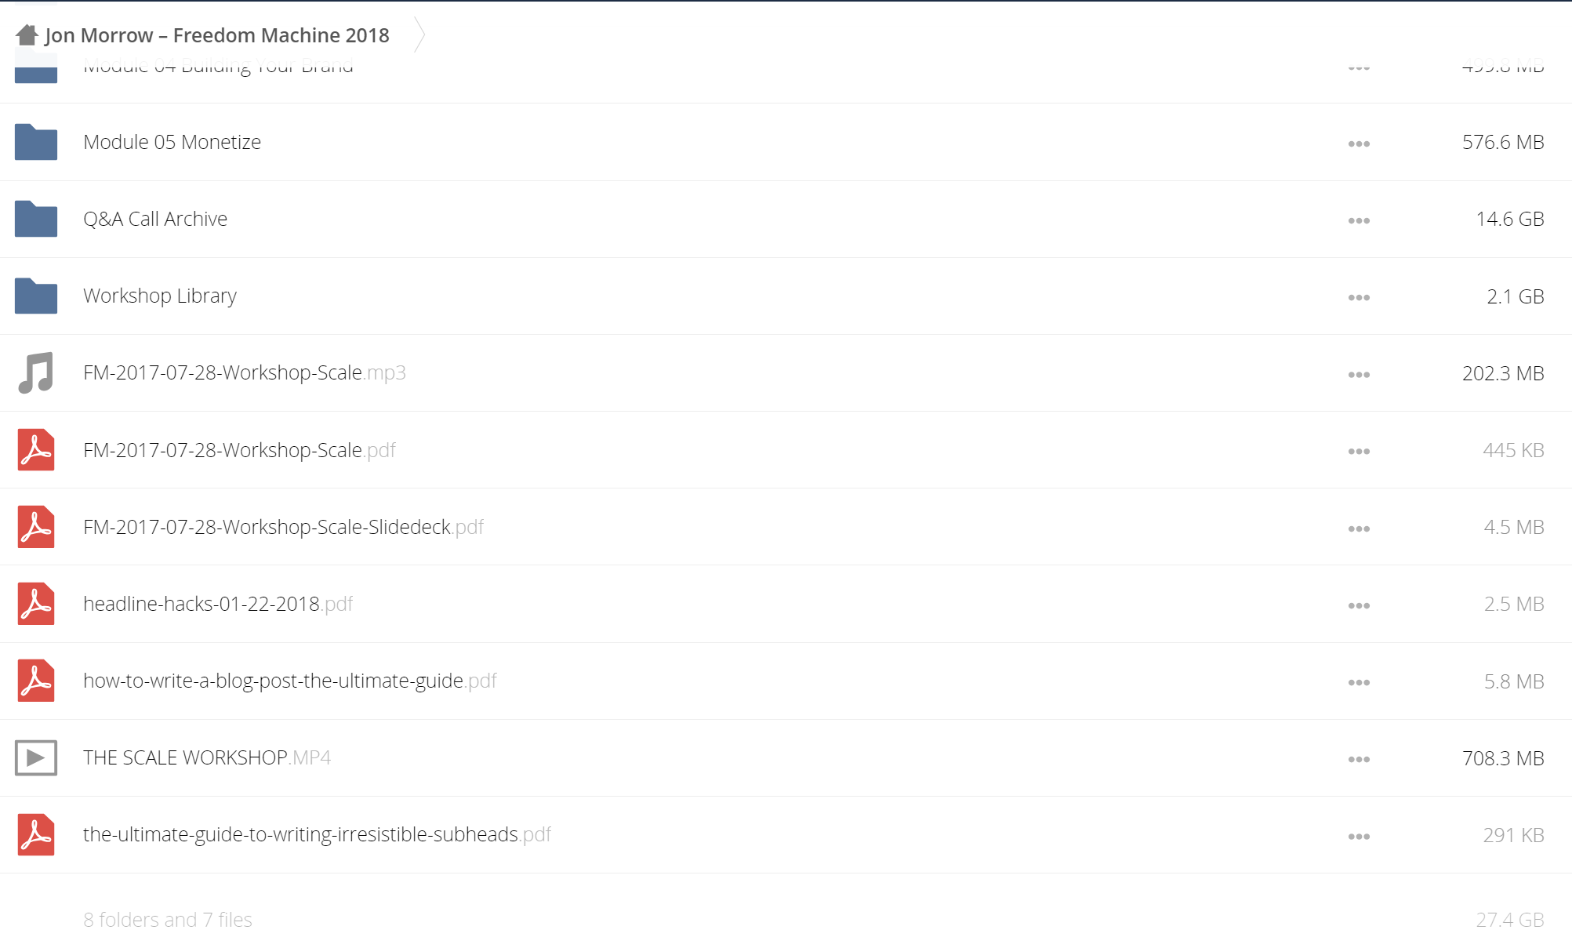Open the Workshop Library folder name
Image resolution: width=1572 pixels, height=937 pixels.
point(160,296)
